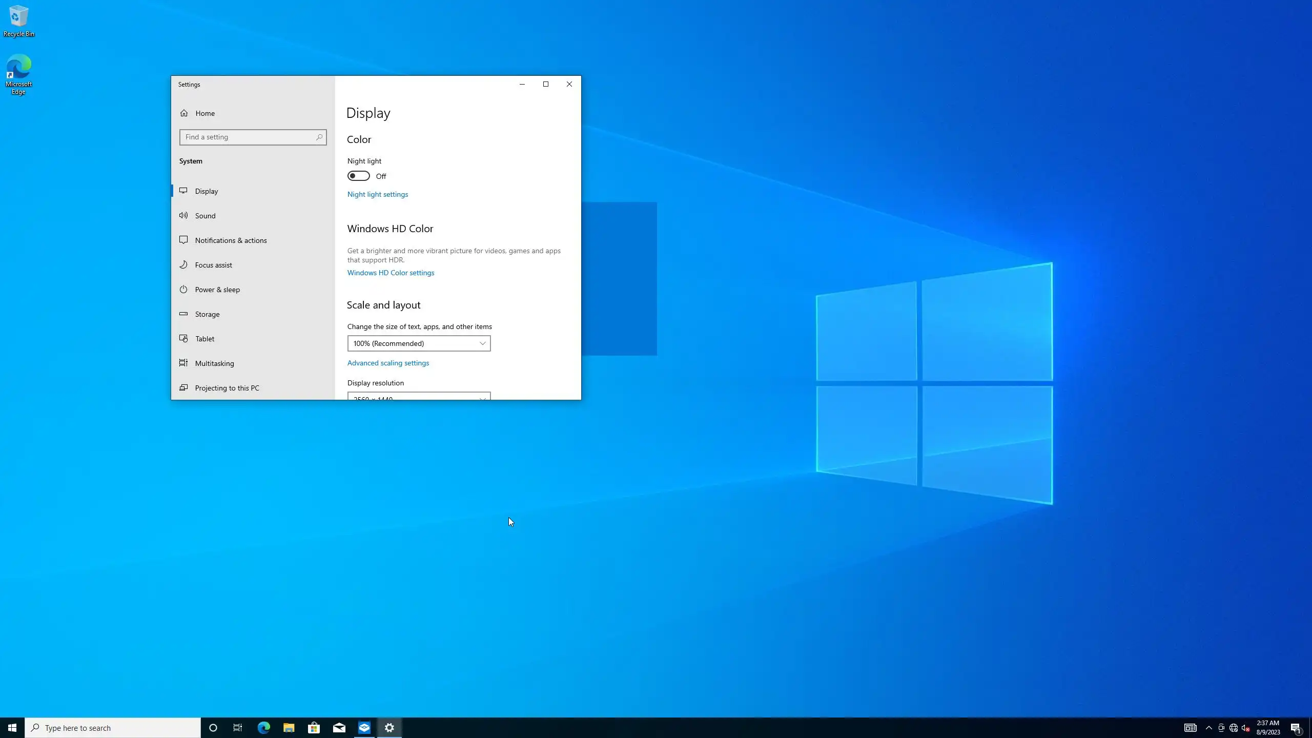The image size is (1312, 738).
Task: Select Notifications & actions in sidebar
Action: click(231, 240)
